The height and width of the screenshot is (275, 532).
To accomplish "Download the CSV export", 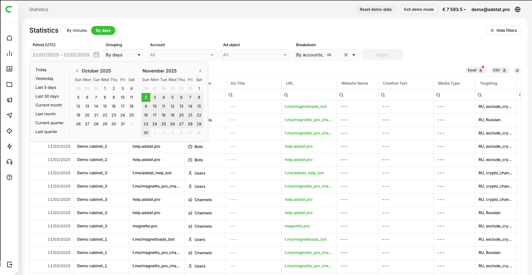I will (x=499, y=70).
